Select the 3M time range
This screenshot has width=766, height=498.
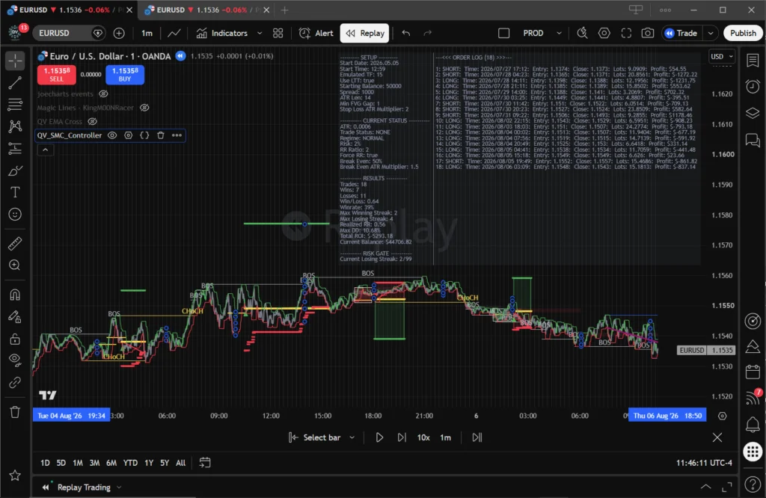[x=94, y=463]
